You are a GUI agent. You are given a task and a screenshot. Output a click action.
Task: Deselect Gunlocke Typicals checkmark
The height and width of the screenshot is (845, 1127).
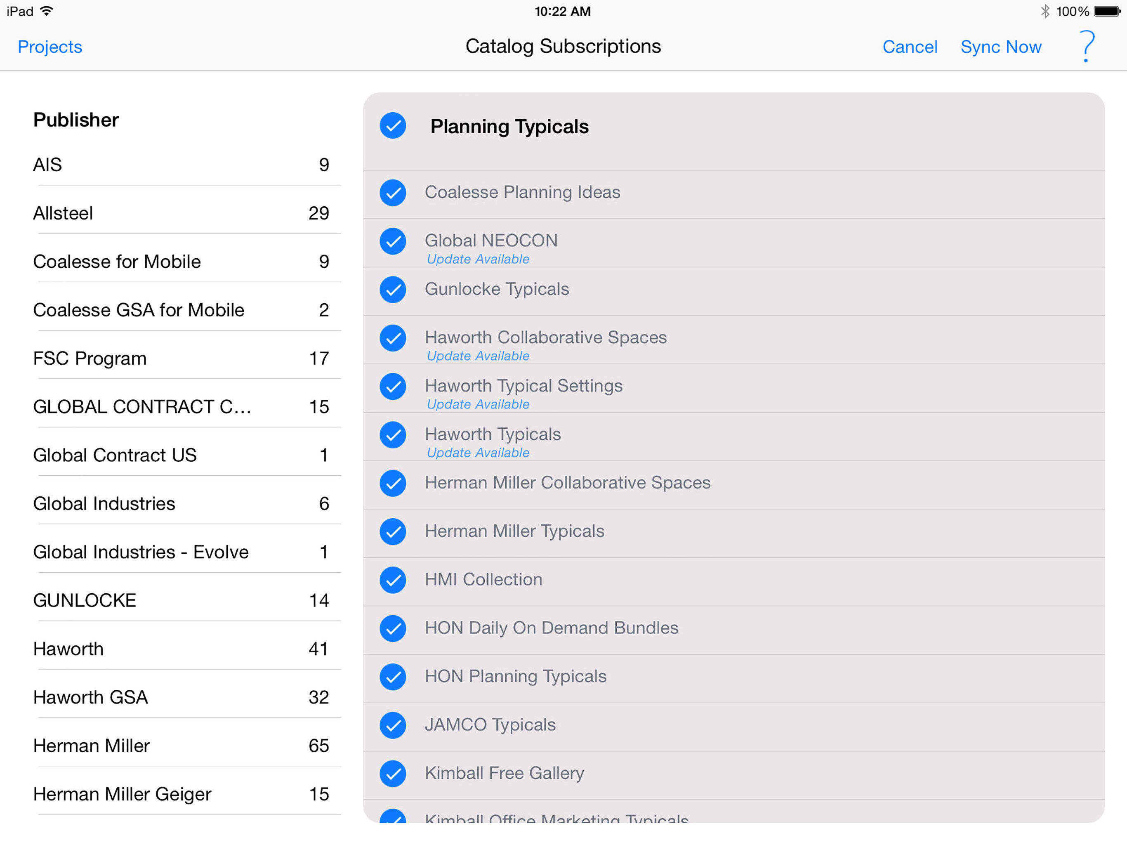coord(393,290)
